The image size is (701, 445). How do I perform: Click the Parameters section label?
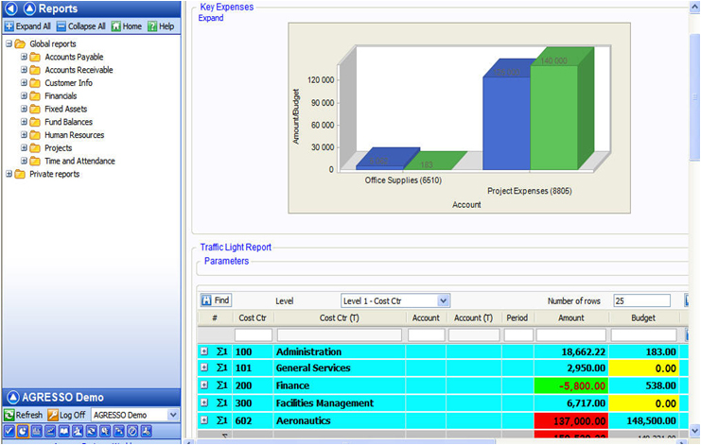click(226, 261)
